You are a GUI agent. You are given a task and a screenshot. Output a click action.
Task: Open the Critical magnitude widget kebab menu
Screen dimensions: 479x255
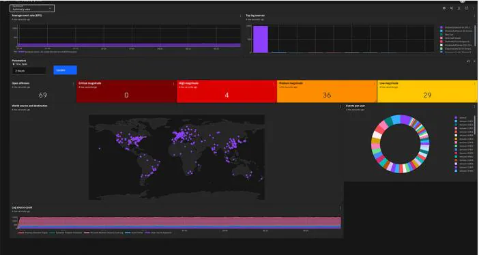(x=173, y=83)
